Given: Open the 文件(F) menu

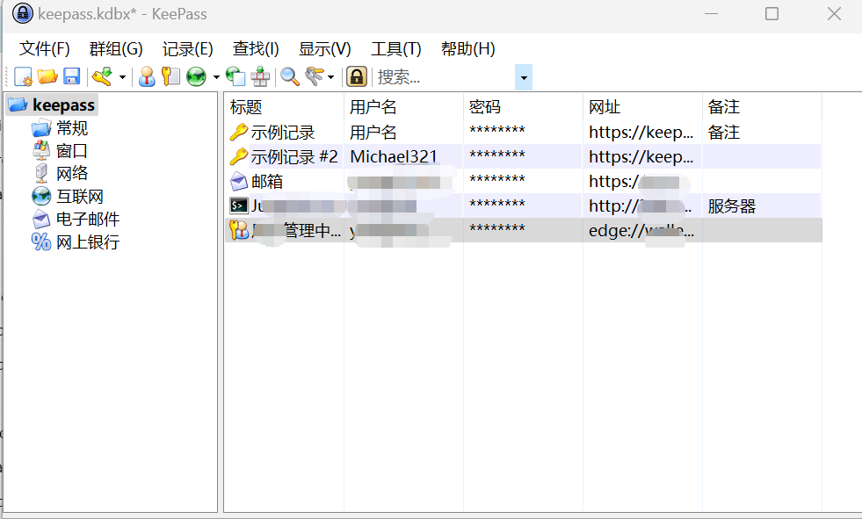Looking at the screenshot, I should (x=45, y=49).
